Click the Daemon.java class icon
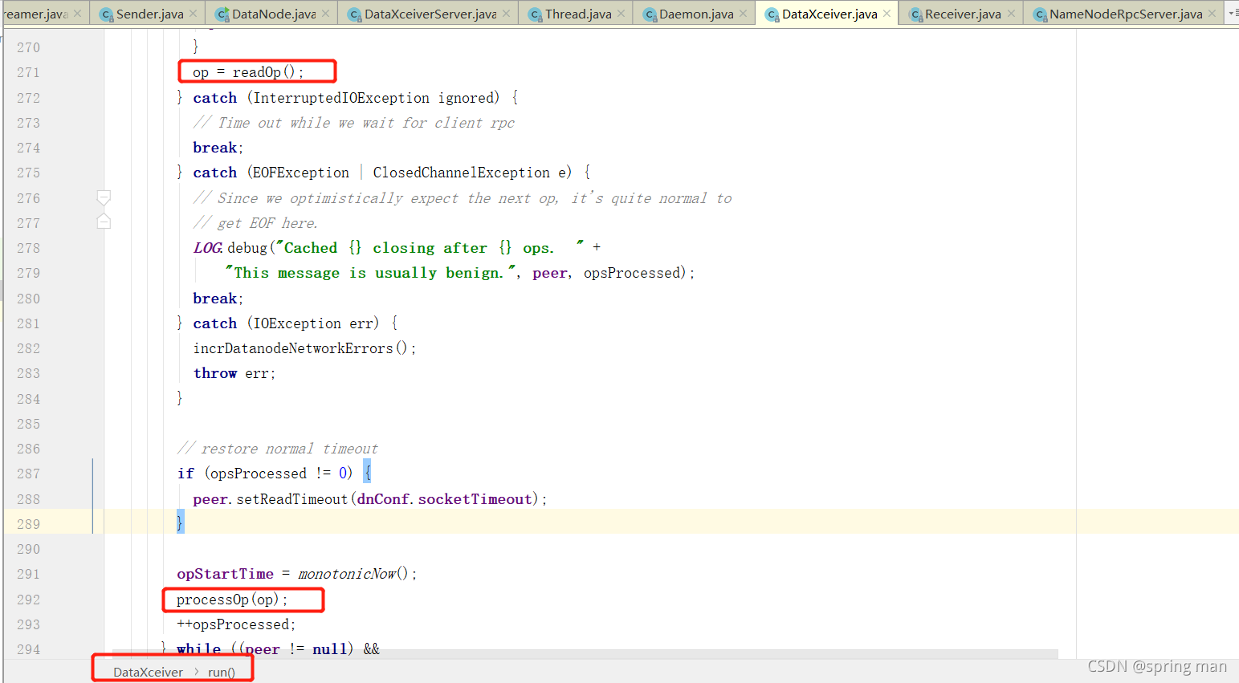Screen dimensions: 1239x683 650,14
